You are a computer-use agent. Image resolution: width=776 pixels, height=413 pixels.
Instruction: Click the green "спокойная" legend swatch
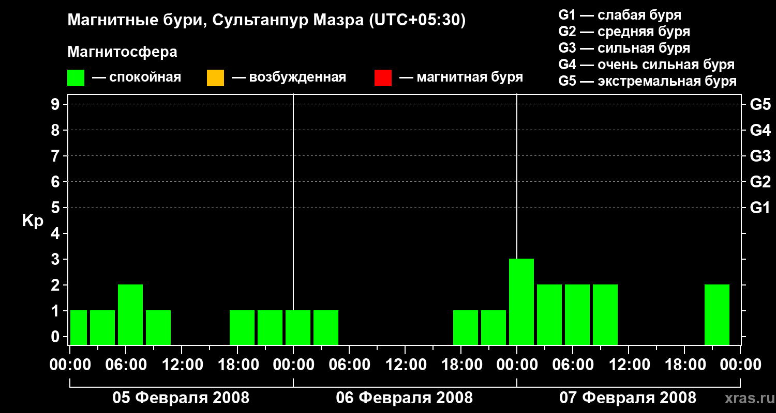(76, 78)
